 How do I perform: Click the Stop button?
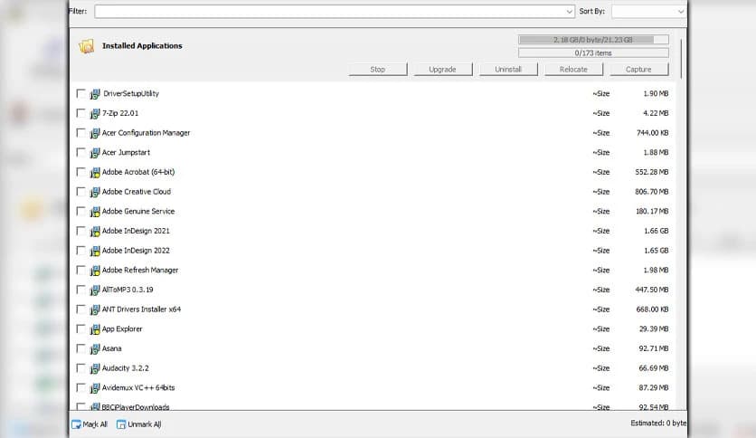pyautogui.click(x=377, y=70)
